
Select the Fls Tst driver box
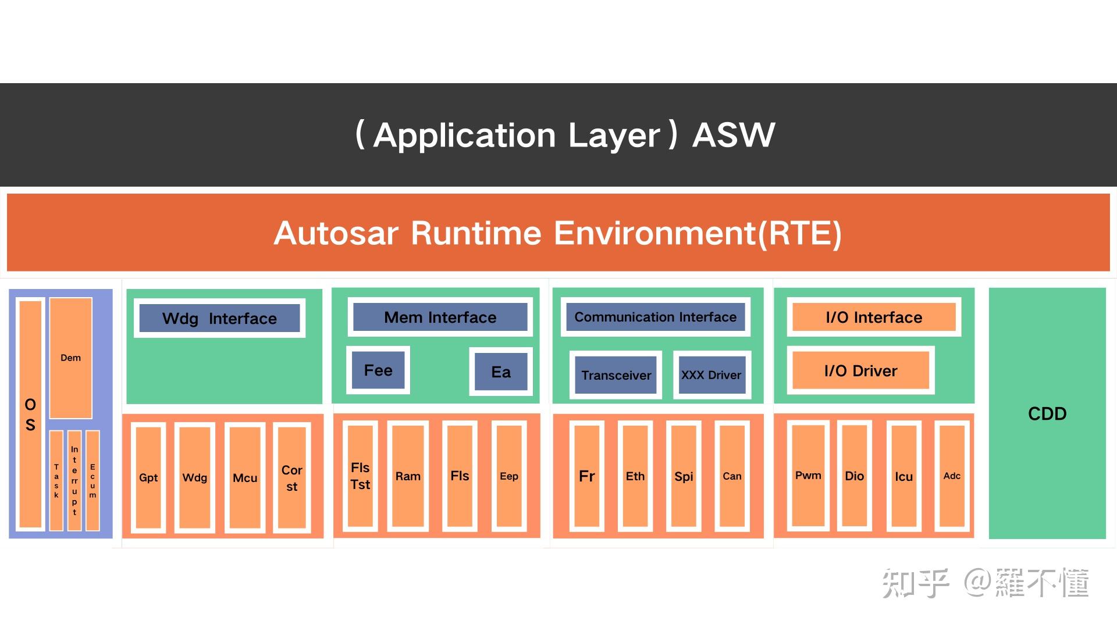360,476
